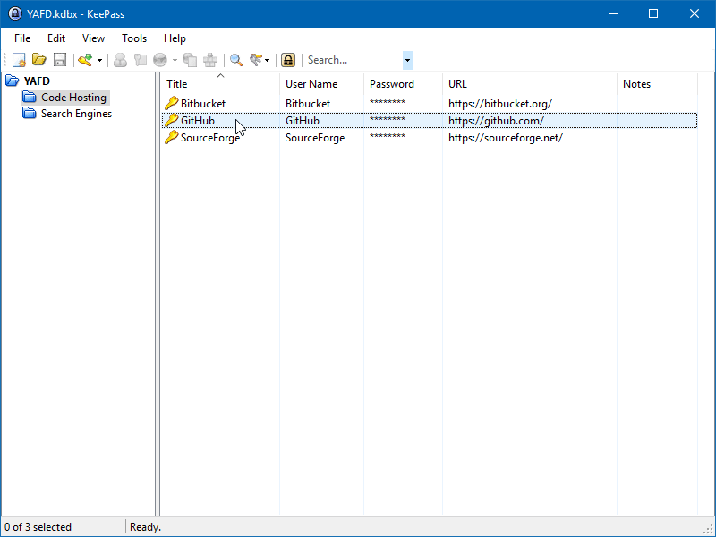
Task: Maximize the KeePass window
Action: tap(653, 13)
